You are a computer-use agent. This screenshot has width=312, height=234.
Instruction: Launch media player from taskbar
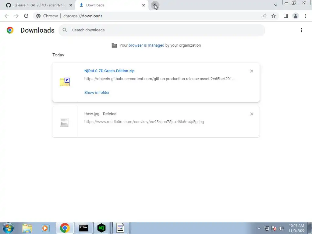45,228
